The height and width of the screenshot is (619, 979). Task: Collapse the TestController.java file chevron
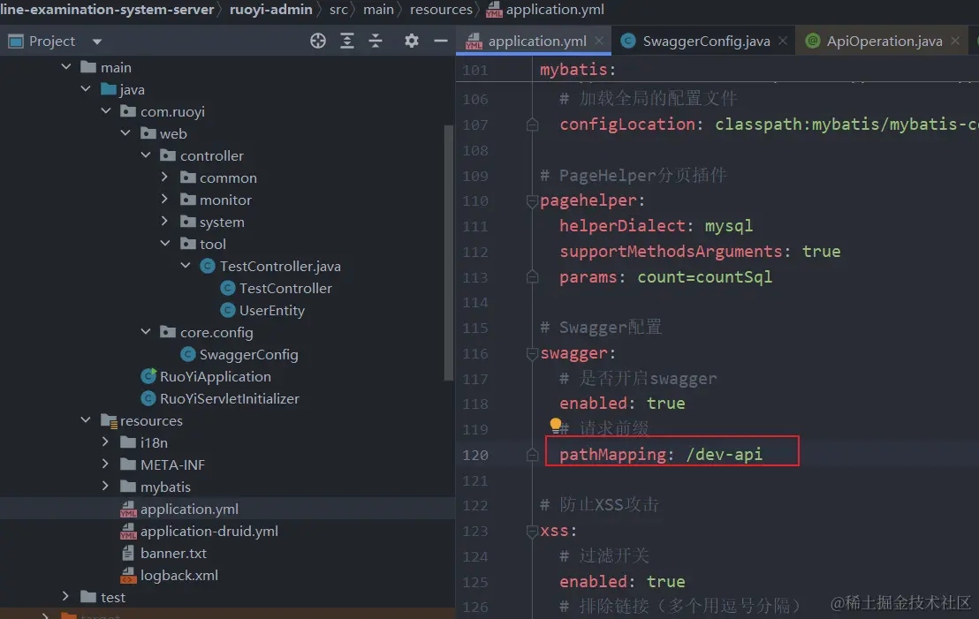point(186,266)
